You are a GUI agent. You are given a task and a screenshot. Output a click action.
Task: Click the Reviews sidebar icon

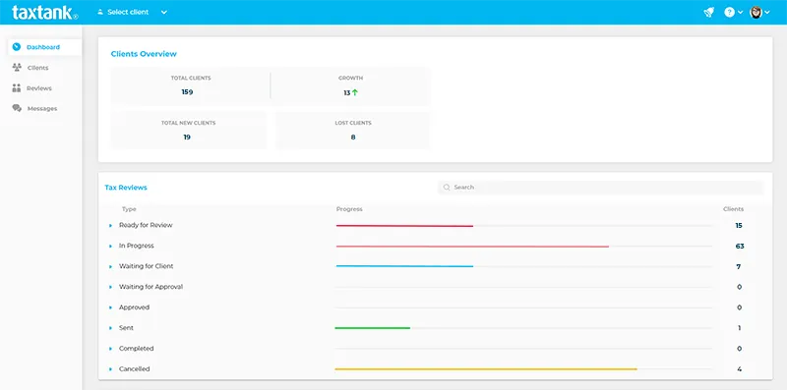(17, 88)
